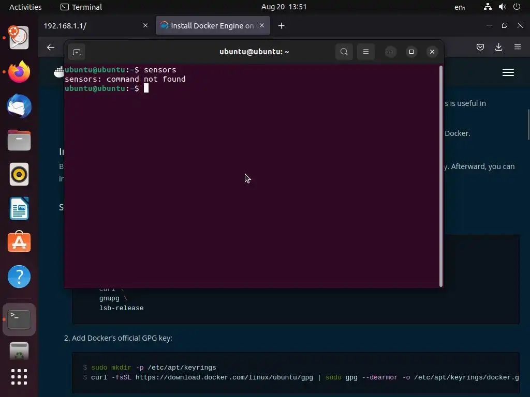Viewport: 530px width, 397px height.
Task: Open Firefox from the dock
Action: [x=19, y=71]
